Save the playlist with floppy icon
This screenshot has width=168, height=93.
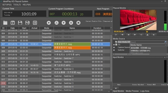coord(20,23)
